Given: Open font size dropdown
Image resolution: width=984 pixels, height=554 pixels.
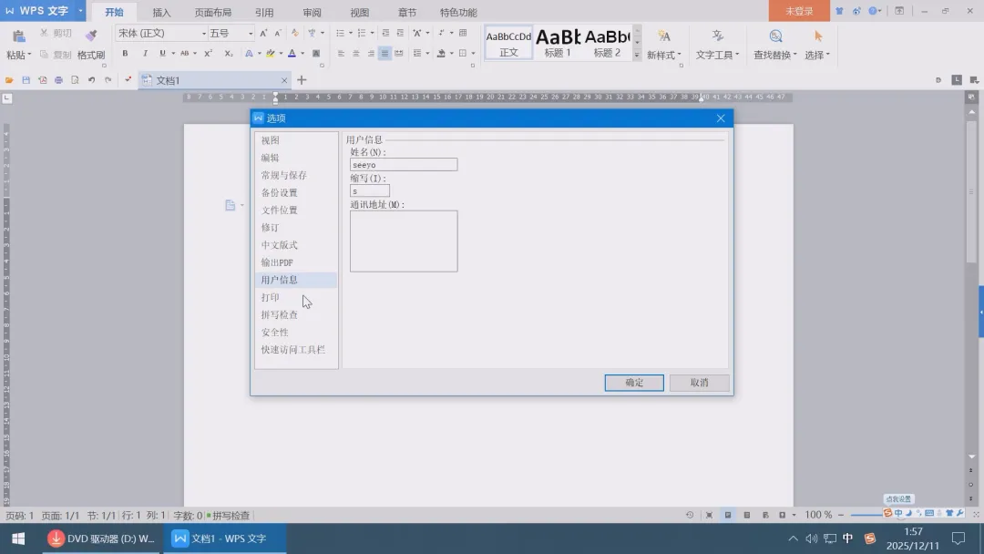Looking at the screenshot, I should (251, 33).
